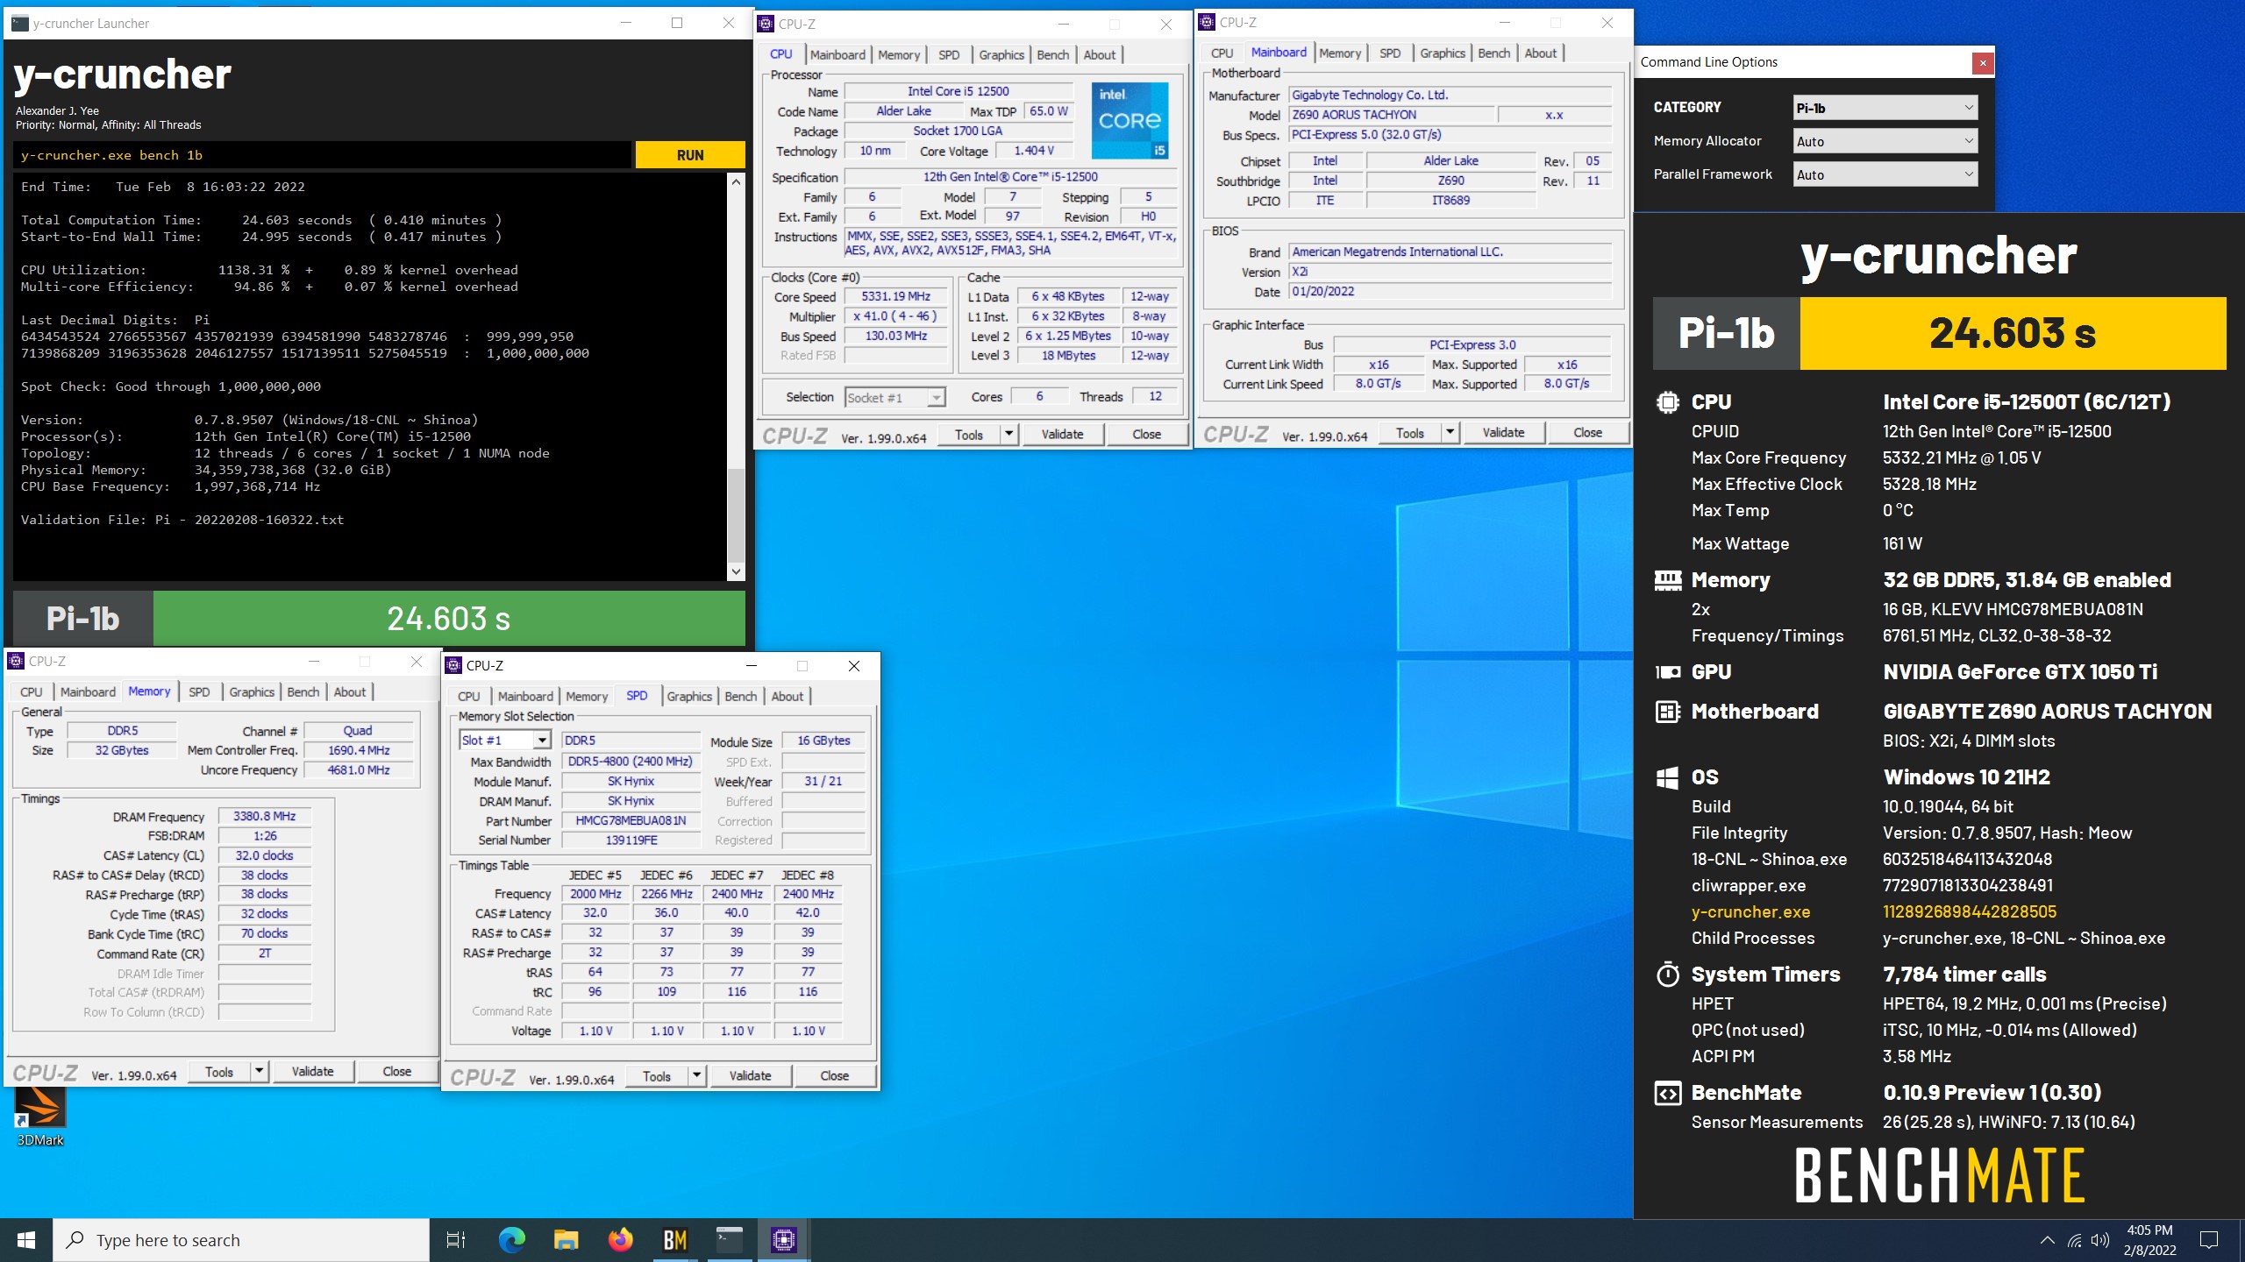Open Firefox from the taskbar

click(x=621, y=1240)
